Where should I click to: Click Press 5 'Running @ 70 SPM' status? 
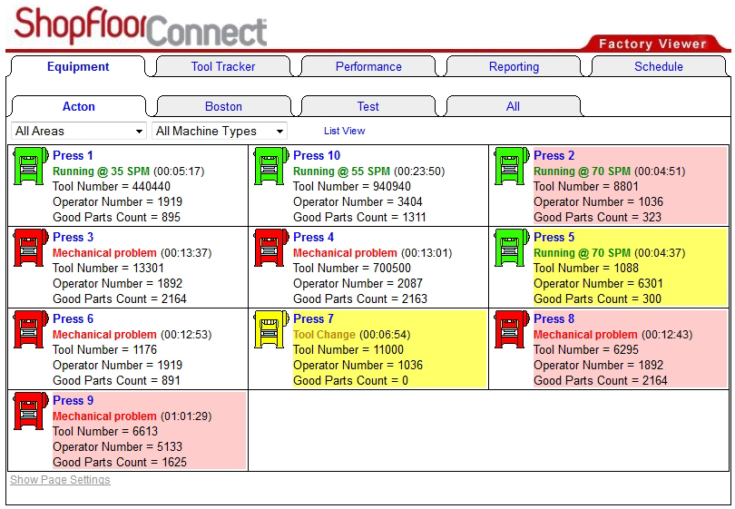click(x=582, y=252)
